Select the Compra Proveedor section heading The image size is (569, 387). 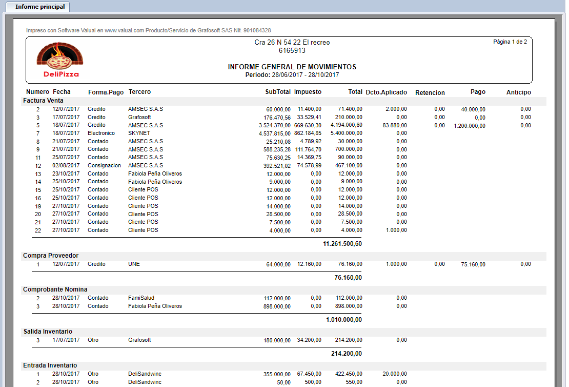(50, 256)
